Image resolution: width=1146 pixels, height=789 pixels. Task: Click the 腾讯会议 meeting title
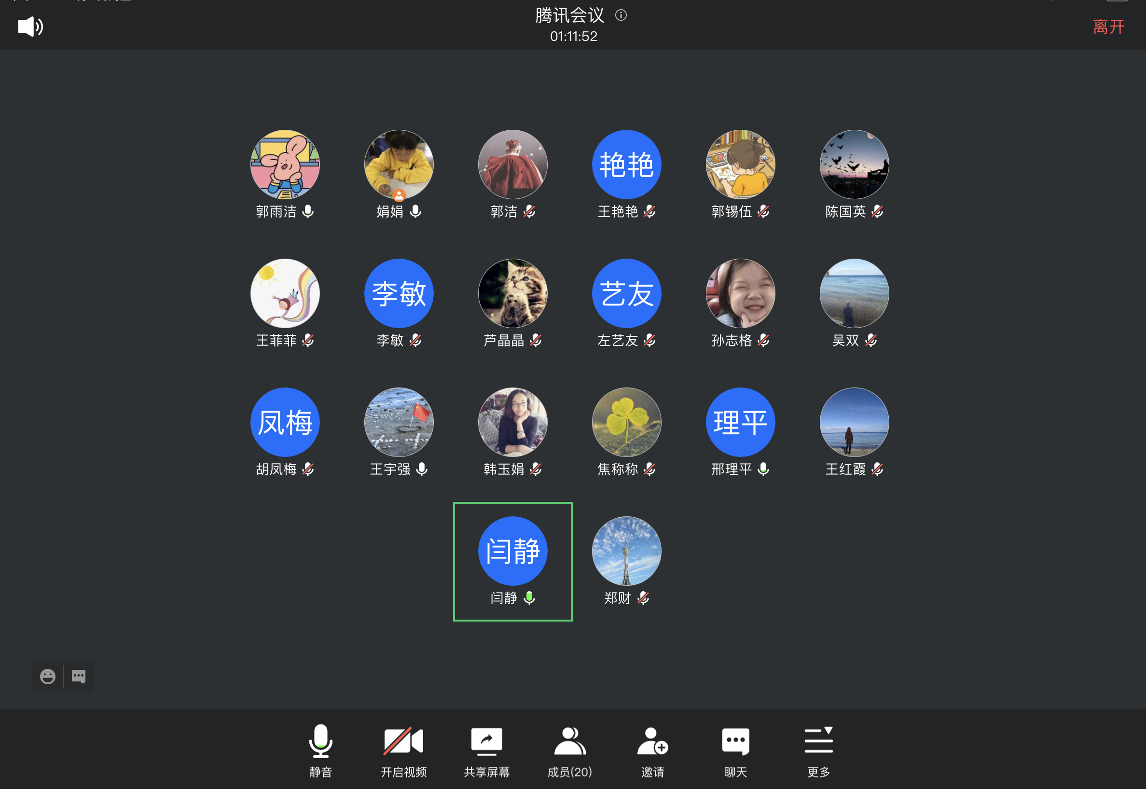click(569, 15)
